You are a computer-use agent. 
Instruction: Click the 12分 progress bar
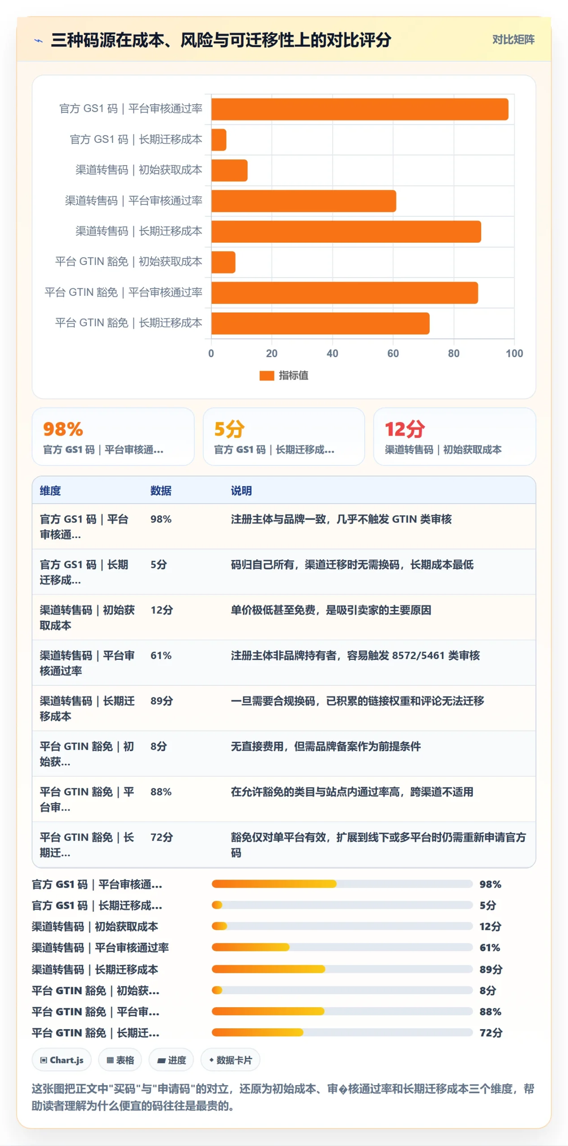pos(342,927)
